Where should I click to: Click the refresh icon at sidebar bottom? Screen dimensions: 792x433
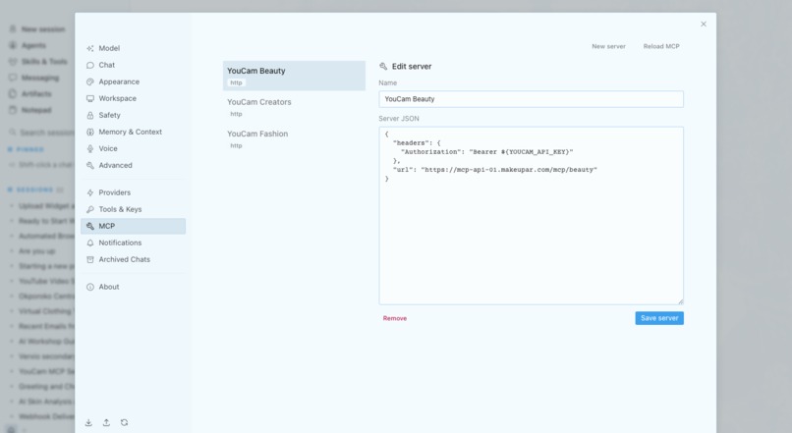coord(124,422)
